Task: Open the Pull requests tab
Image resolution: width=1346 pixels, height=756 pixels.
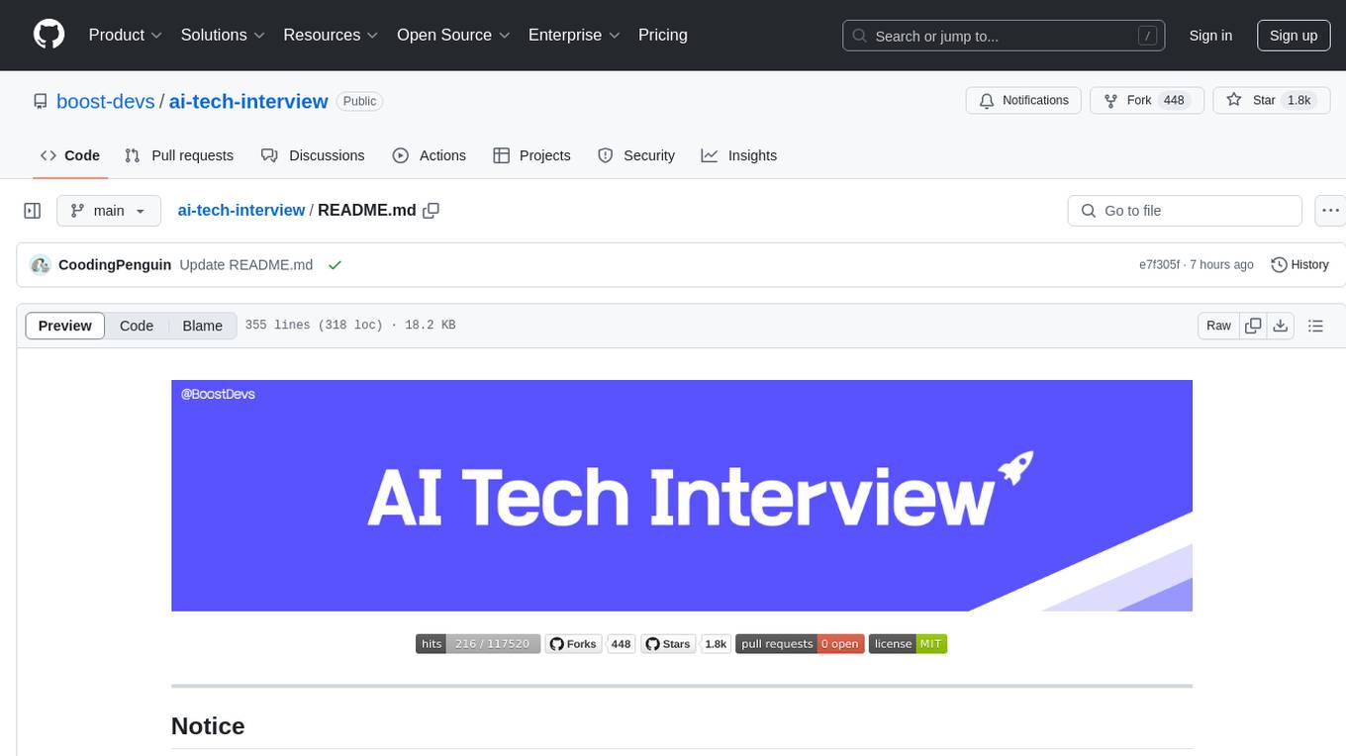Action: 179,155
